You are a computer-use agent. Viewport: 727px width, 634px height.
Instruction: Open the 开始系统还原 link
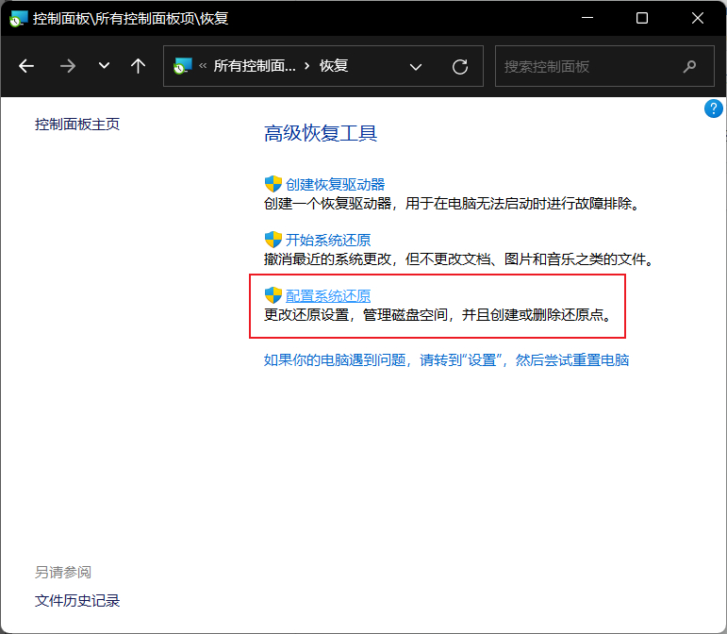(x=328, y=240)
